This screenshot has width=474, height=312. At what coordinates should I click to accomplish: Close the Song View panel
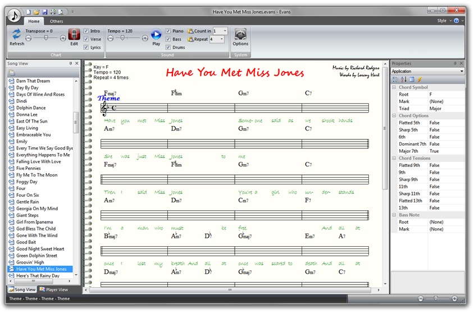tap(77, 64)
